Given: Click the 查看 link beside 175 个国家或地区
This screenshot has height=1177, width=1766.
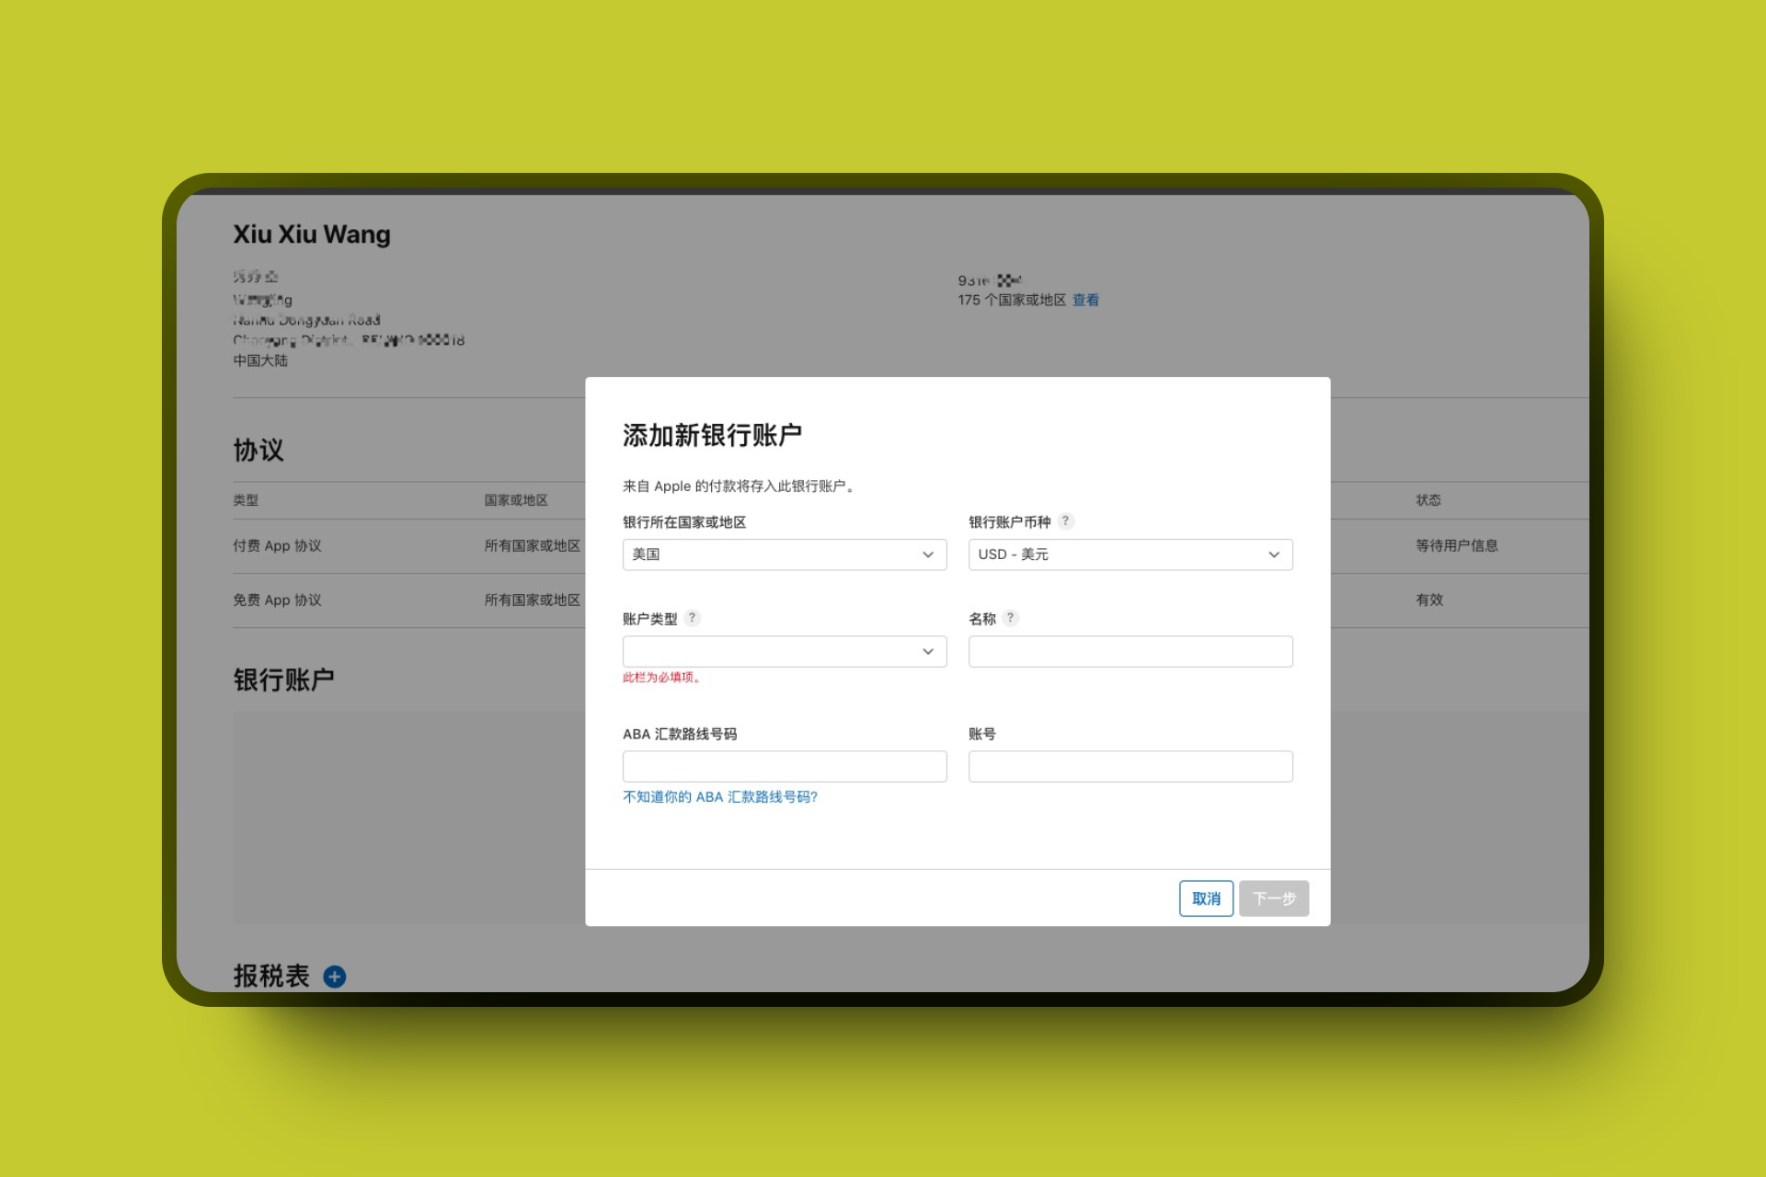Looking at the screenshot, I should click(x=1085, y=300).
